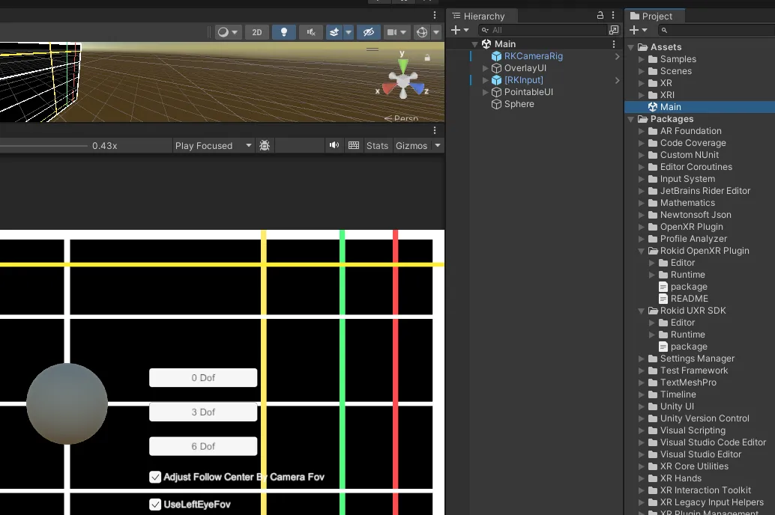Click the Game view keyboard shortcuts icon
The image size is (775, 515).
click(354, 145)
